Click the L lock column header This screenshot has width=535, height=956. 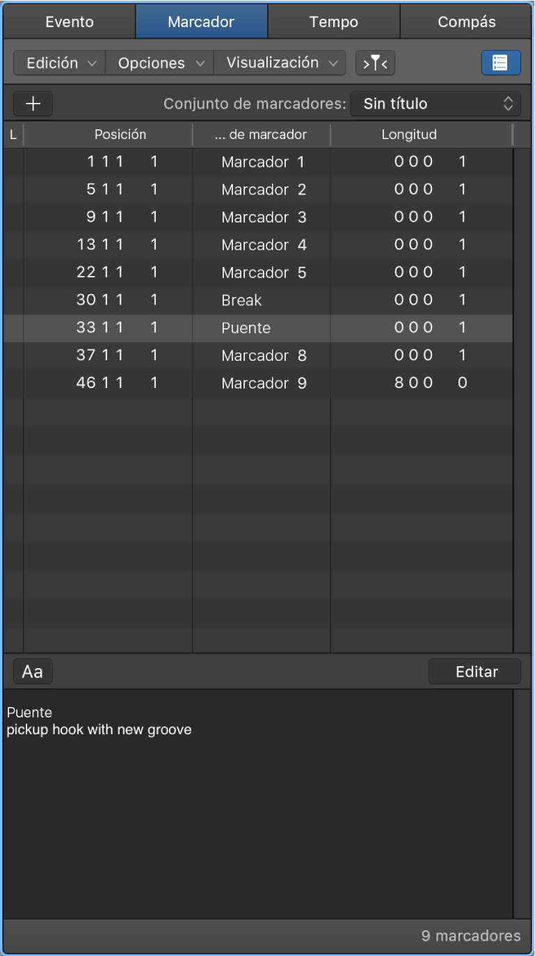tap(13, 135)
